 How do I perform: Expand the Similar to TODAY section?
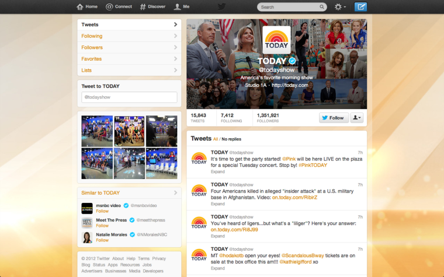[x=176, y=193]
